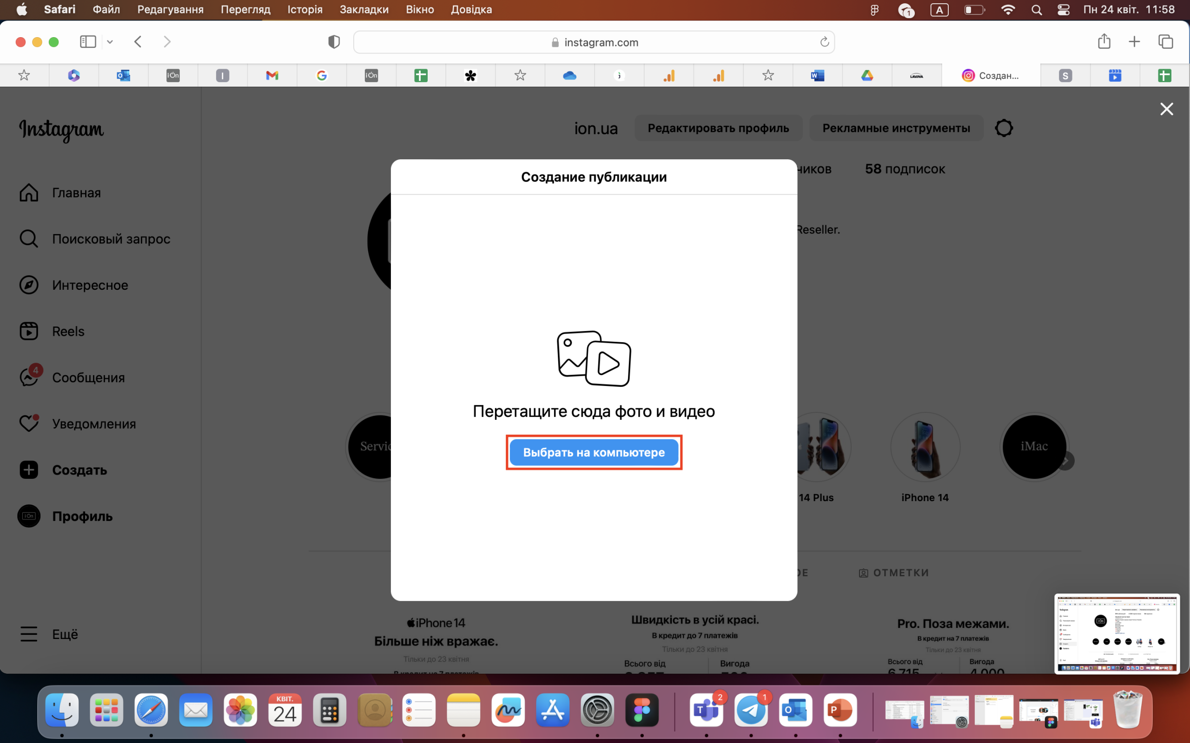
Task: Switch to the Gmail tab
Action: pyautogui.click(x=272, y=75)
